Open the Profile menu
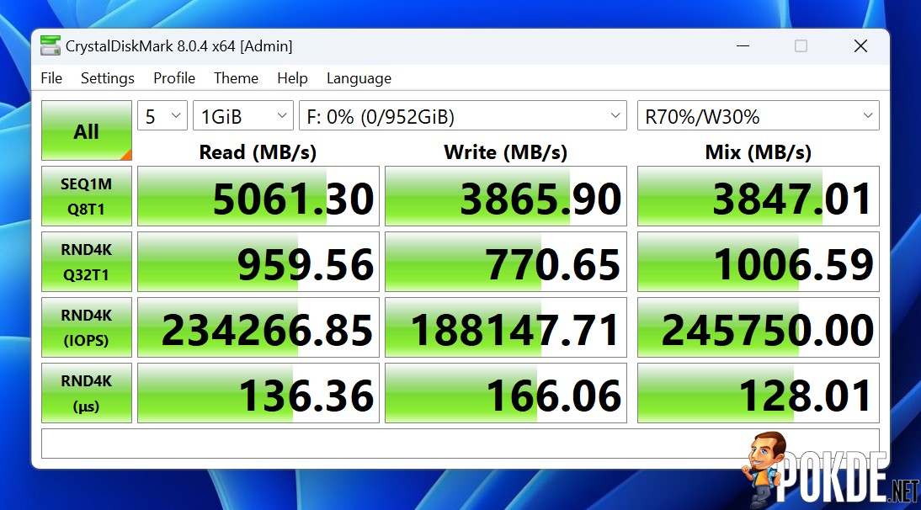The image size is (921, 510). 174,78
